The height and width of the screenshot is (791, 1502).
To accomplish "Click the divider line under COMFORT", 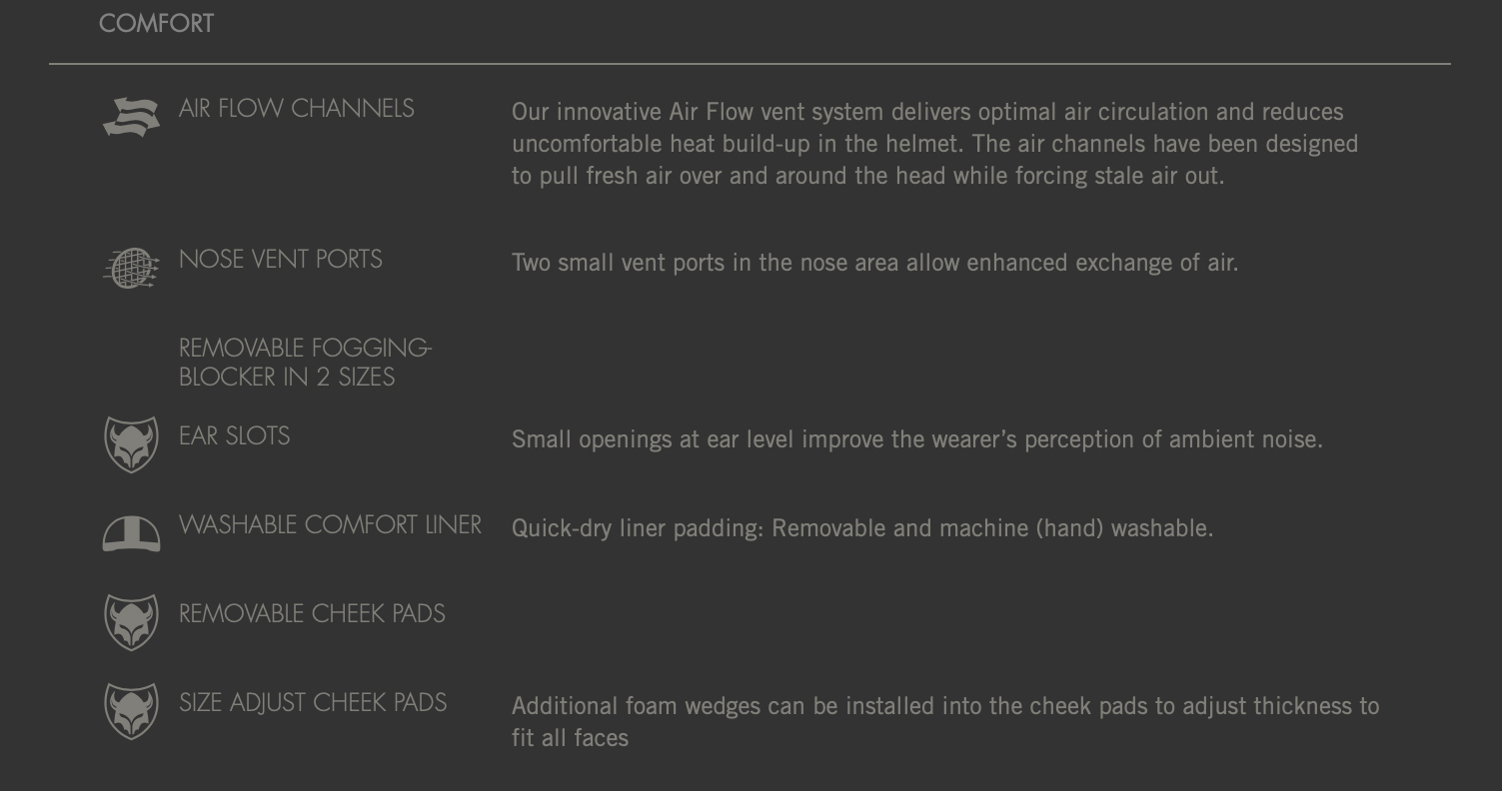I will pyautogui.click(x=750, y=64).
